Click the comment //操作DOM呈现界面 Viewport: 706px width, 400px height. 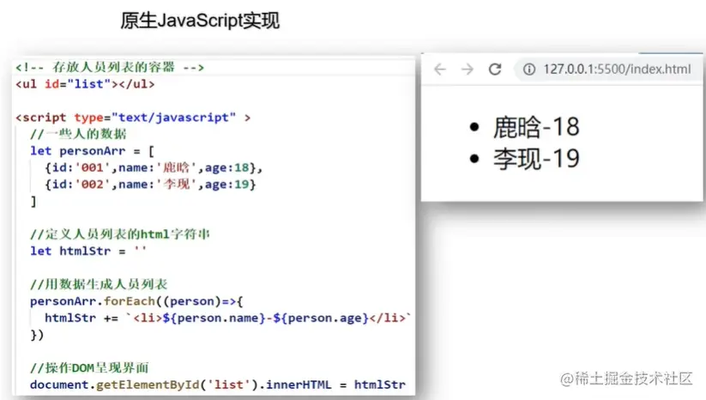[x=89, y=367]
